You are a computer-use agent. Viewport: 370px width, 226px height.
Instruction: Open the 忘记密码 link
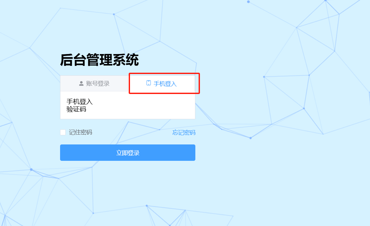coord(184,133)
